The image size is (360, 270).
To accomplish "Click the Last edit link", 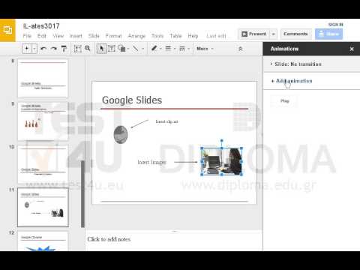I will point(216,36).
